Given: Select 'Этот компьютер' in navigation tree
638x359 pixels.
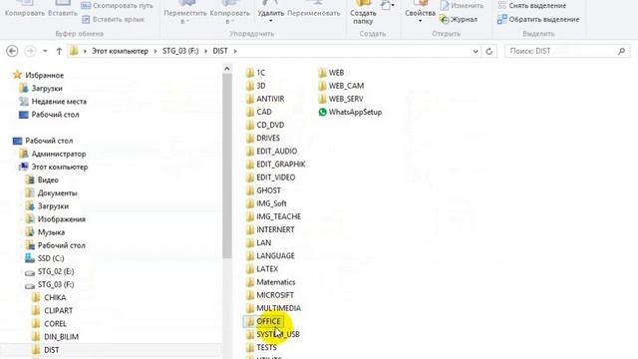Looking at the screenshot, I should (53, 167).
